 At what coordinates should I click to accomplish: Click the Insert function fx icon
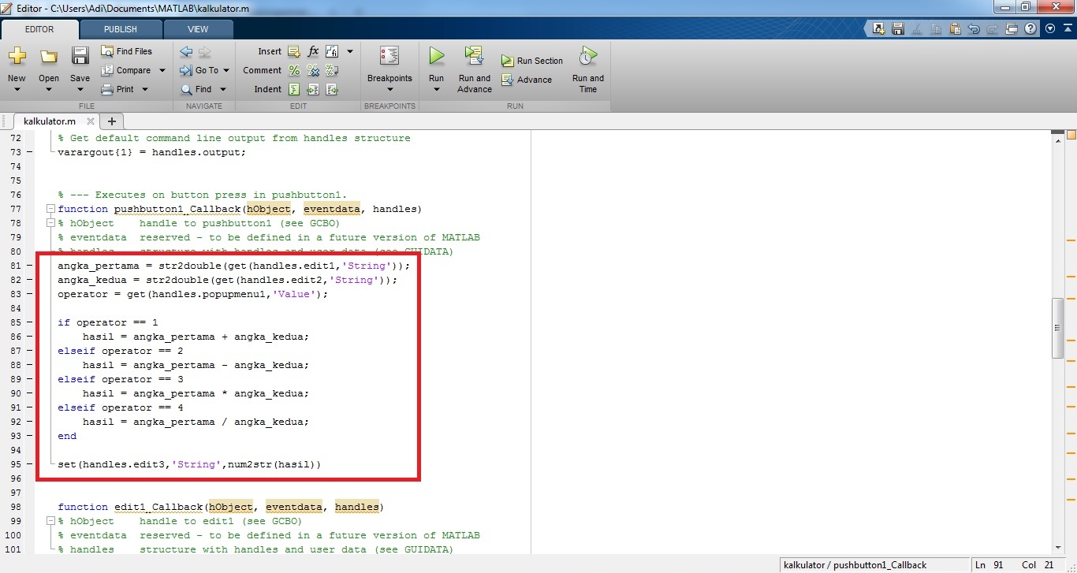tap(313, 51)
